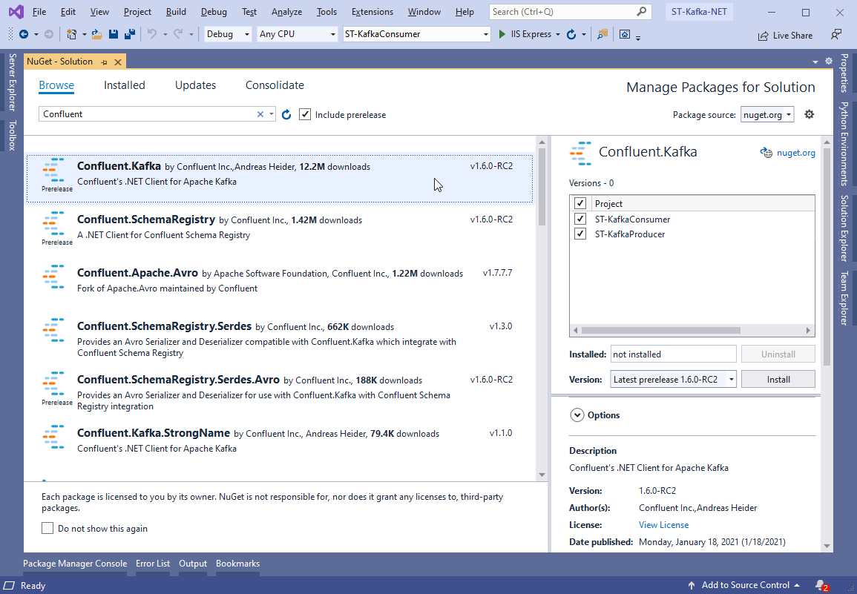Click the Undo arrow icon
857x594 pixels.
pyautogui.click(x=152, y=34)
